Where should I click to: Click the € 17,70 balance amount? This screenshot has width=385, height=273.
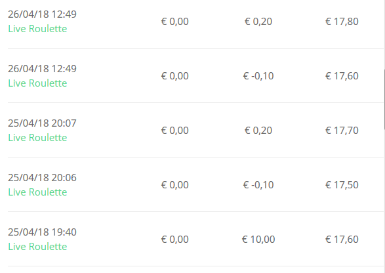(x=342, y=131)
